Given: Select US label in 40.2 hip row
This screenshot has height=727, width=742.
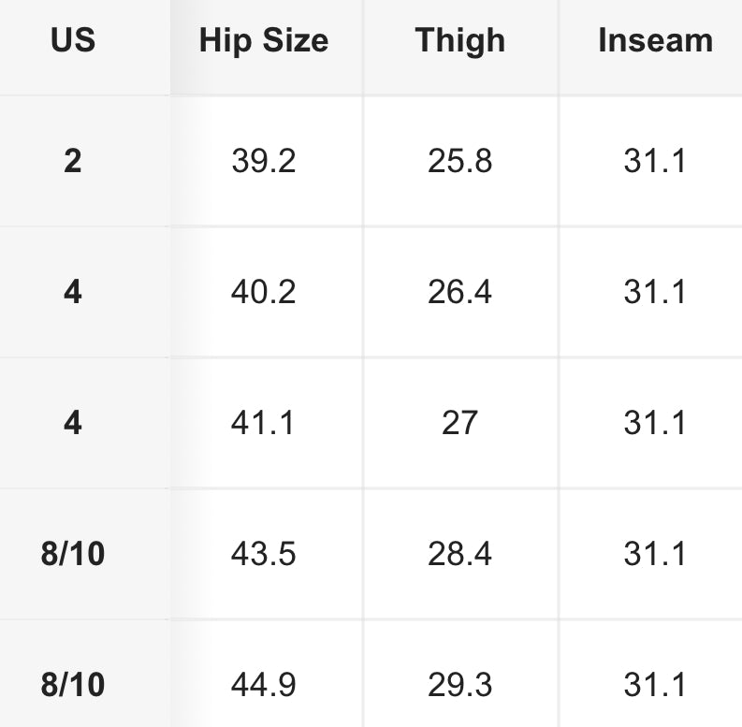Looking at the screenshot, I should [x=73, y=292].
